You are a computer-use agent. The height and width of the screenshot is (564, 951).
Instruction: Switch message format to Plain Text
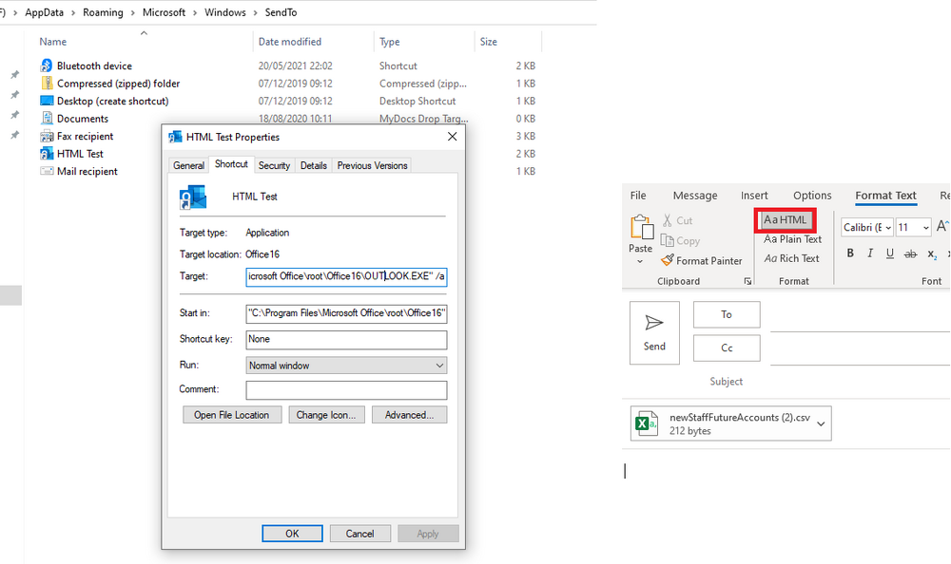pos(792,239)
